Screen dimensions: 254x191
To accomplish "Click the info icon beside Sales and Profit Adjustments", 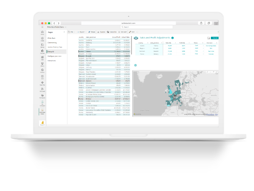I will (x=173, y=38).
